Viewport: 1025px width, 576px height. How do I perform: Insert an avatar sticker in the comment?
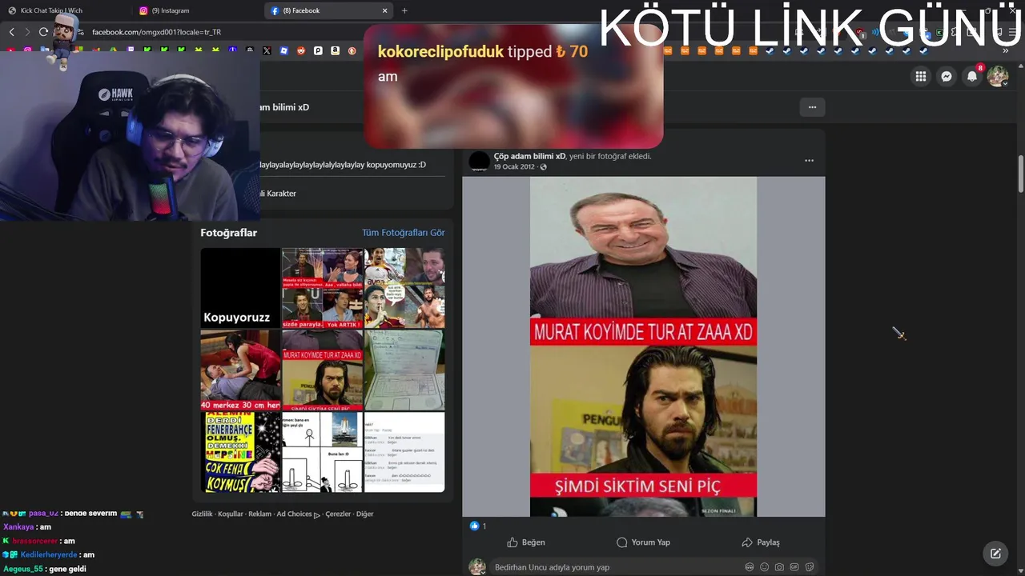coord(750,567)
